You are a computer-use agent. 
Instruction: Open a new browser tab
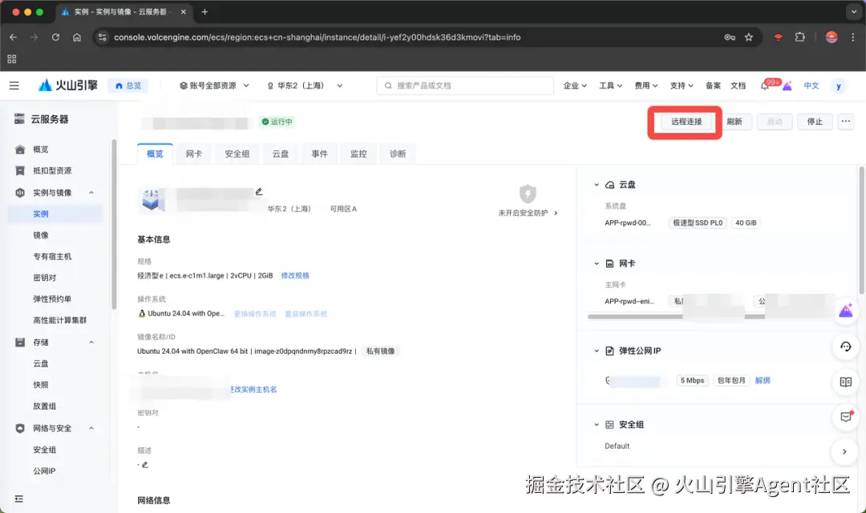[x=204, y=11]
